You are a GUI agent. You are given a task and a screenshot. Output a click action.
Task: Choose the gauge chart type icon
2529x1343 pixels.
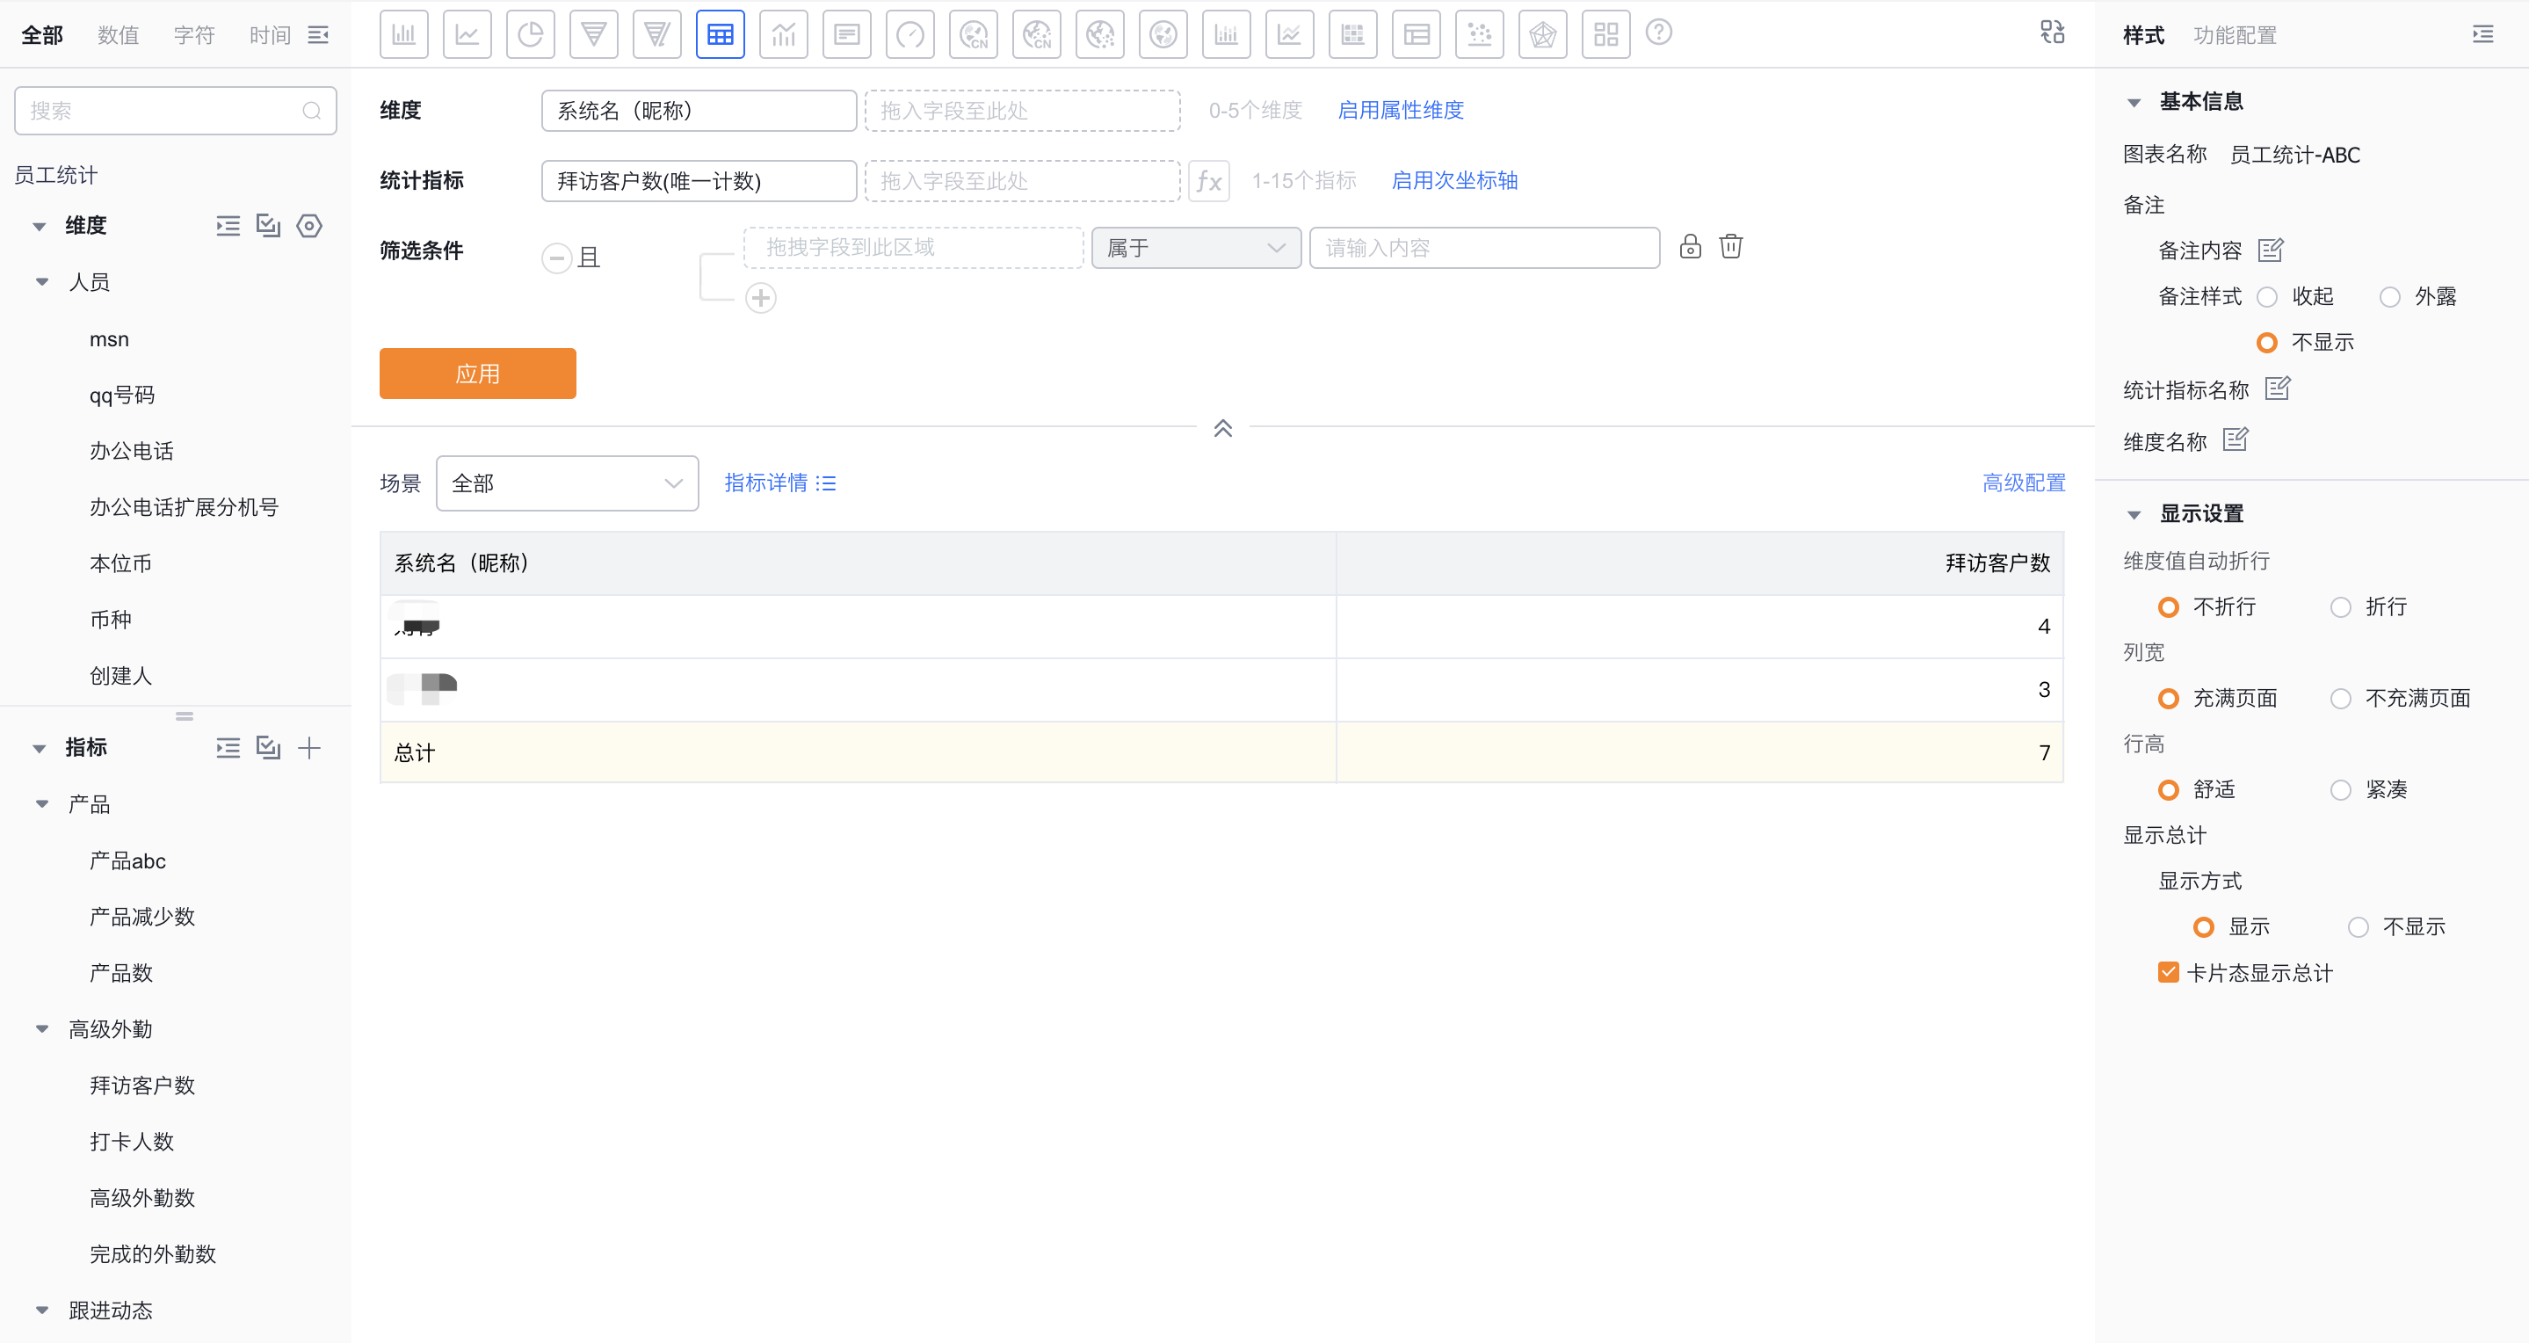coord(909,35)
